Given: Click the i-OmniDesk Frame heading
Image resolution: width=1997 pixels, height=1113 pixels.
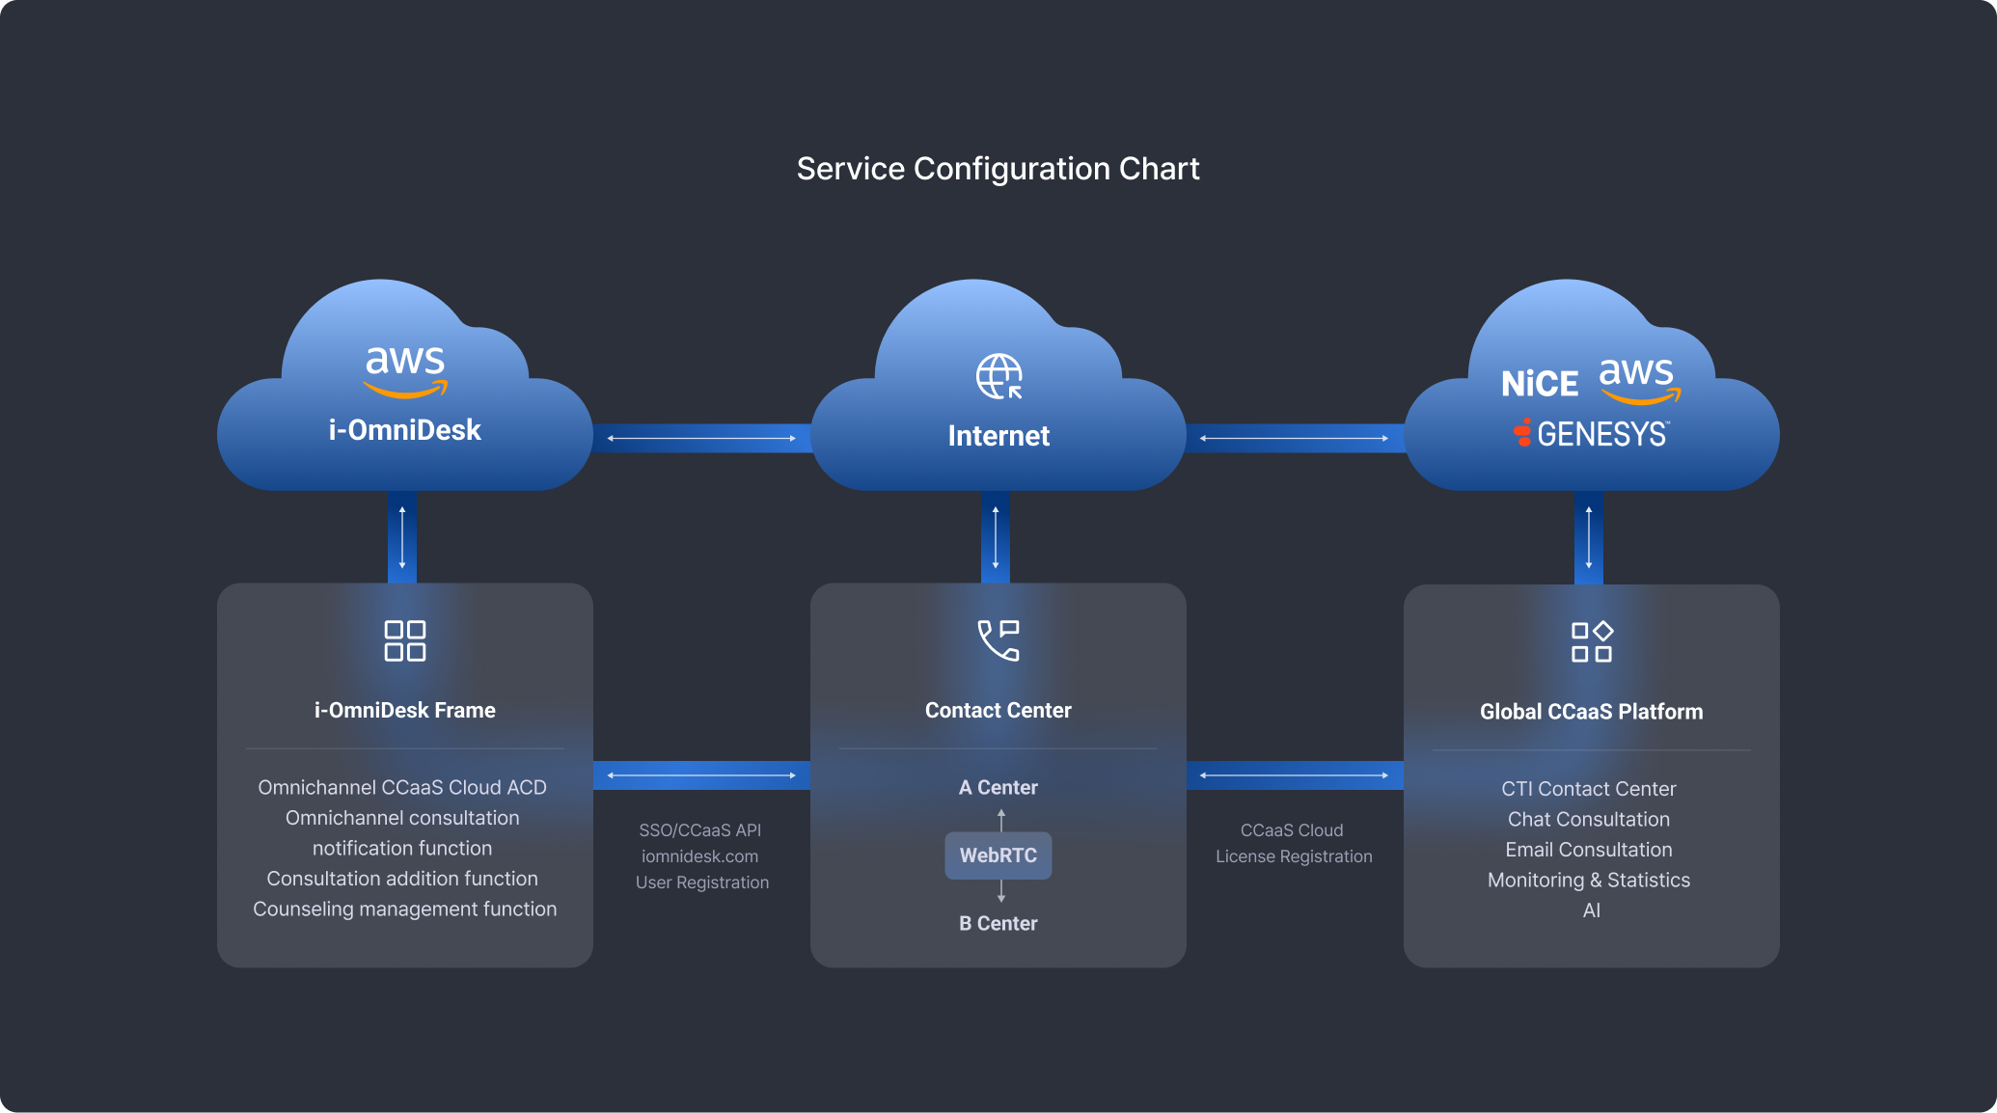Looking at the screenshot, I should point(404,710).
